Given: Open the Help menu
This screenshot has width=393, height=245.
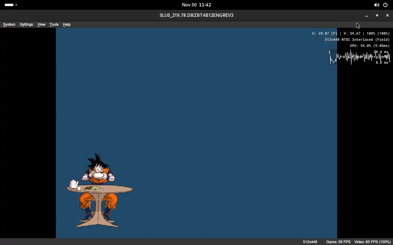Looking at the screenshot, I should [x=67, y=24].
